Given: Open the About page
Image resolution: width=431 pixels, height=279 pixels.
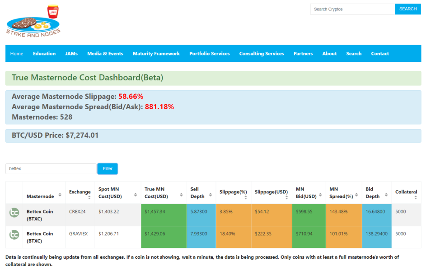Looking at the screenshot, I should (329, 54).
